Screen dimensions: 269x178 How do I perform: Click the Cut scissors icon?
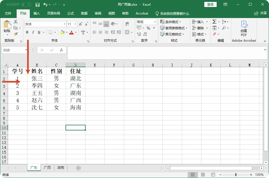click(x=16, y=22)
